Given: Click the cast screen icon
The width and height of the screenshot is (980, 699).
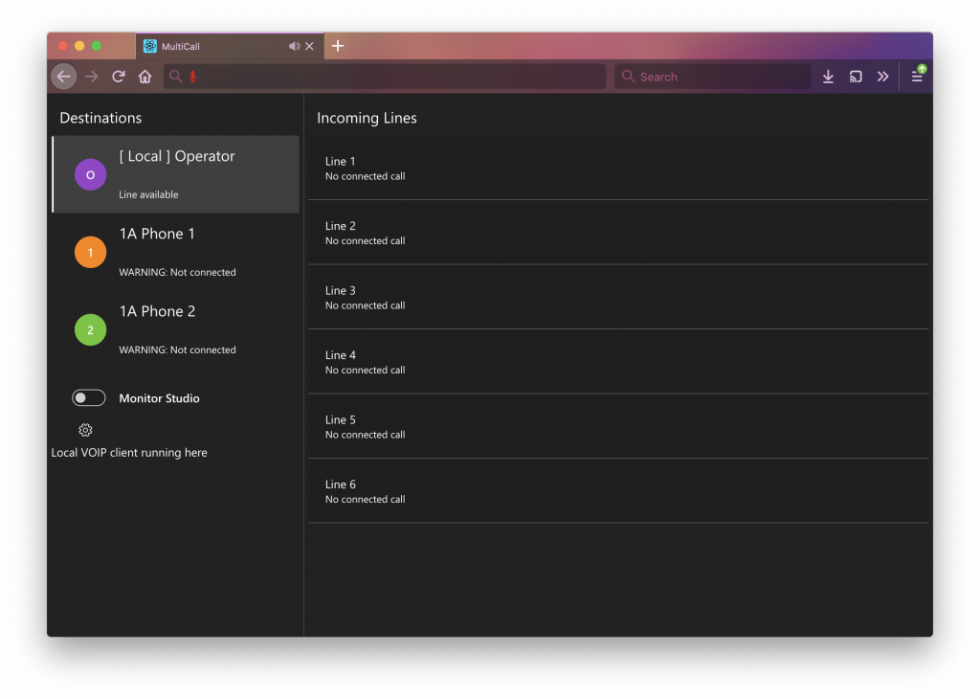Looking at the screenshot, I should (856, 77).
